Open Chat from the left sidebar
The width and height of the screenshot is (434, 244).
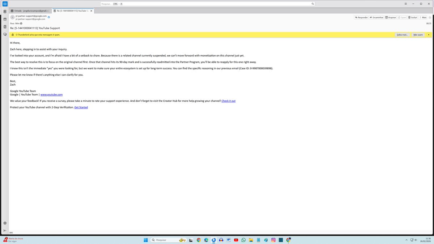click(x=4, y=34)
